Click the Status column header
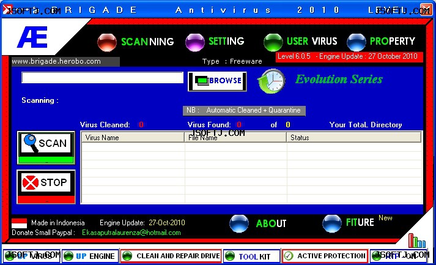The height and width of the screenshot is (265, 436). point(354,138)
